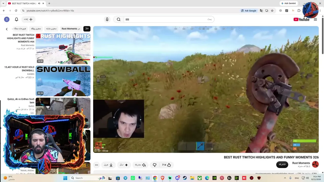Open the YouTube hamburger guide menu

[x=315, y=19]
